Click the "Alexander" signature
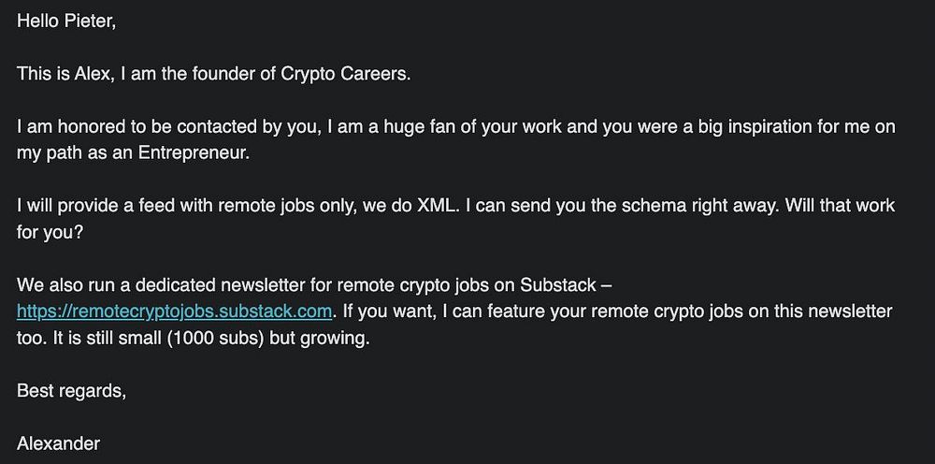 coord(58,443)
